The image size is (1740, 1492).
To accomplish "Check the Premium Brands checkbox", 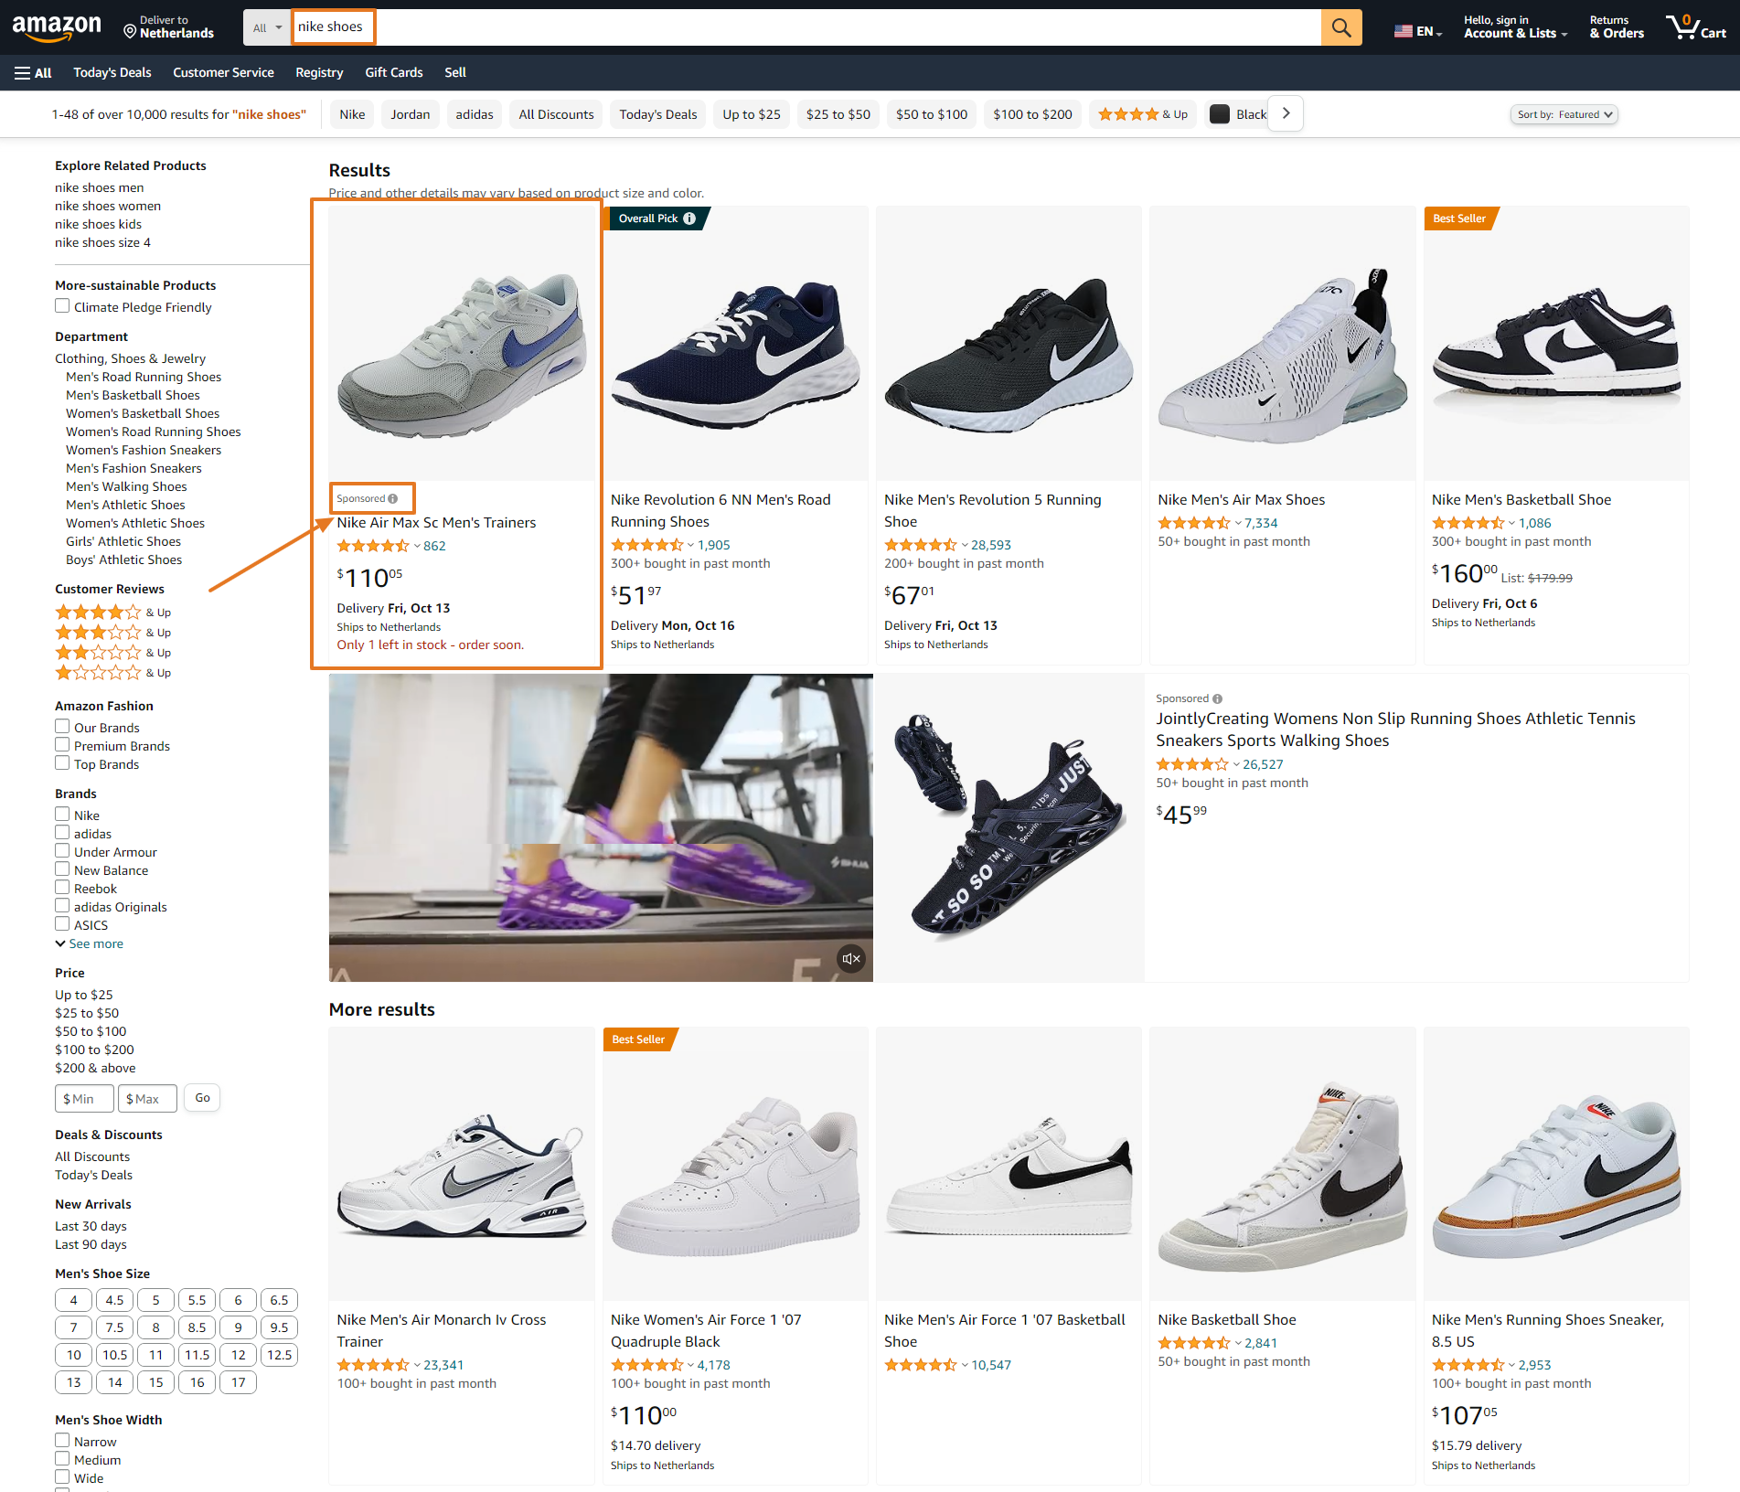I will click(x=62, y=745).
